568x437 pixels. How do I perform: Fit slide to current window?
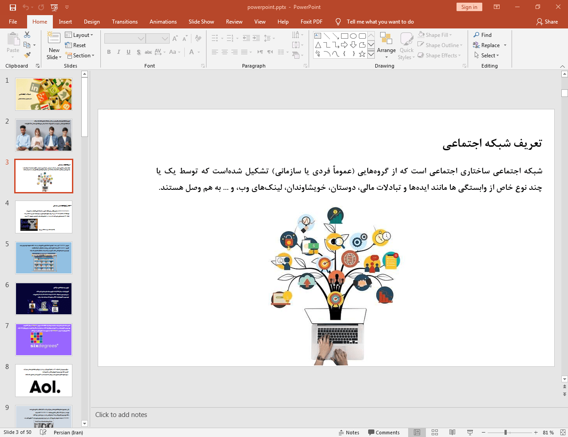563,433
